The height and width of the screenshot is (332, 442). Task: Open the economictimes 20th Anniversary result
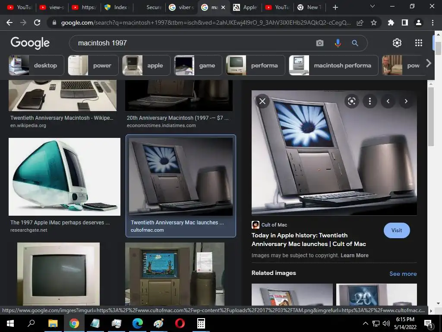tap(179, 96)
